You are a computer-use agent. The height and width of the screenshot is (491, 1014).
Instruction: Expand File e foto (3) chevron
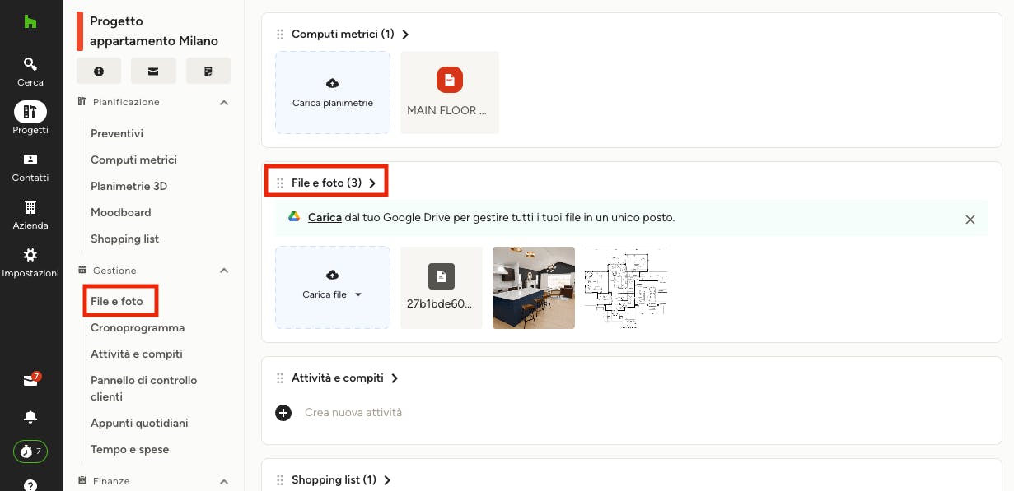pos(372,183)
